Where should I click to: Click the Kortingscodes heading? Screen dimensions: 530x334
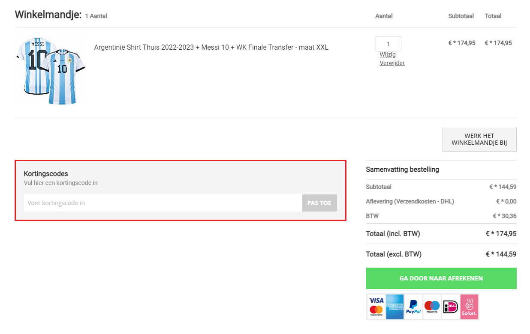pyautogui.click(x=46, y=173)
